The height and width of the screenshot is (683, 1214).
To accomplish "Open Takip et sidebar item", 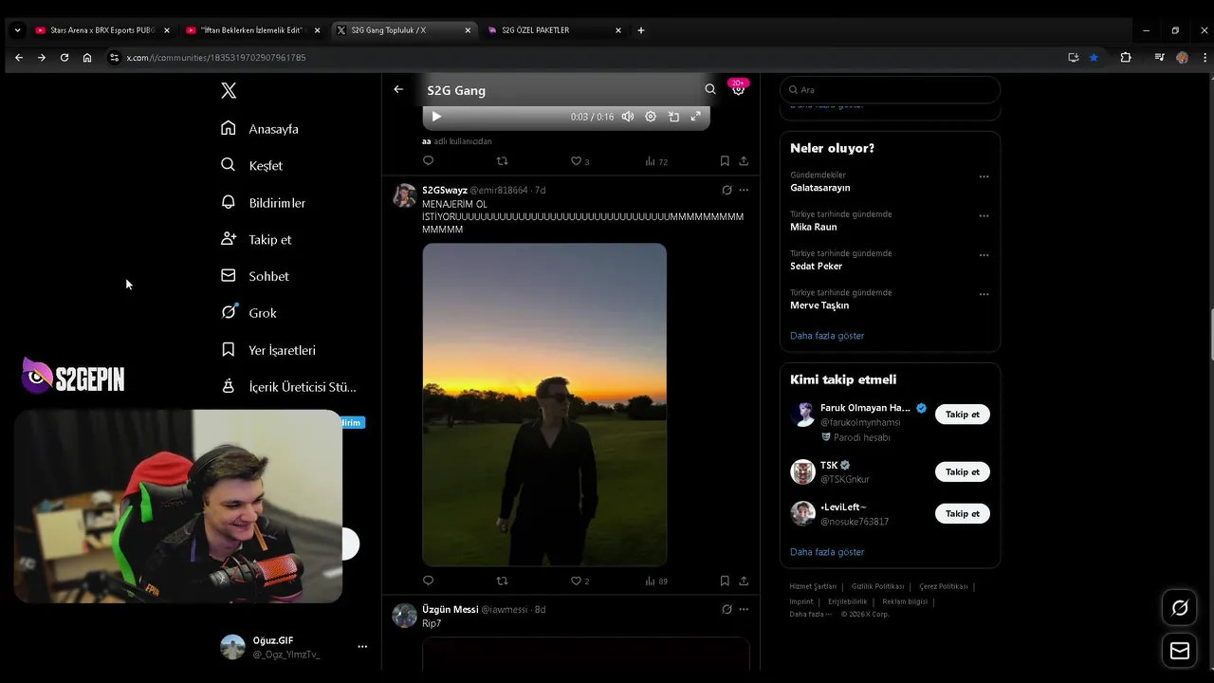I will [x=256, y=239].
